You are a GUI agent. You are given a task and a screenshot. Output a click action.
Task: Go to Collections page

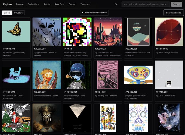pos(33,4)
